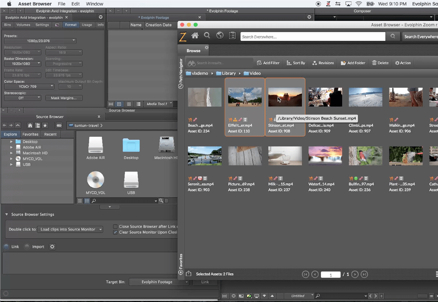438x302 pixels.
Task: Expand the Desktop tree node
Action: tap(11, 141)
